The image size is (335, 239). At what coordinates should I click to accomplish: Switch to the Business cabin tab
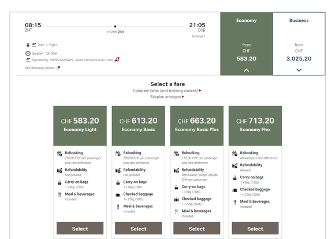(x=299, y=43)
